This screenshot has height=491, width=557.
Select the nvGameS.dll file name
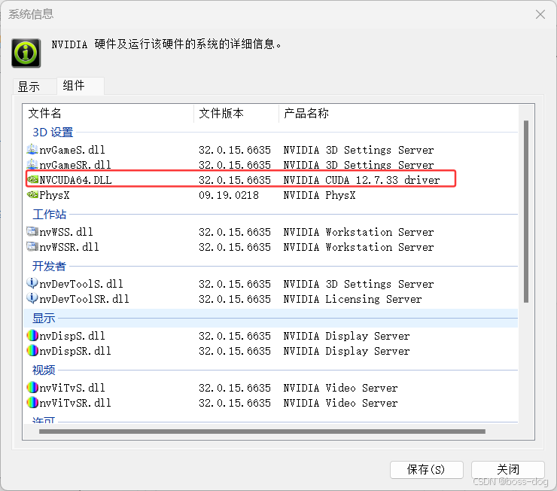[72, 150]
